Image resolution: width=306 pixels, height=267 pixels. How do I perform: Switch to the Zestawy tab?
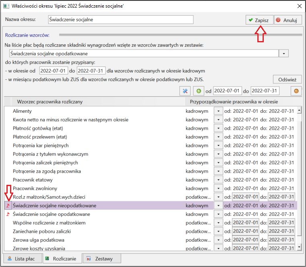coord(101,259)
